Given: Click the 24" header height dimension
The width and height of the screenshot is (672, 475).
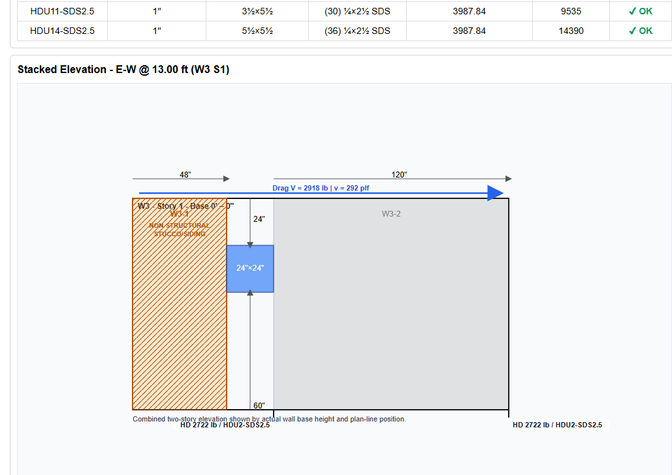Looking at the screenshot, I should point(259,219).
